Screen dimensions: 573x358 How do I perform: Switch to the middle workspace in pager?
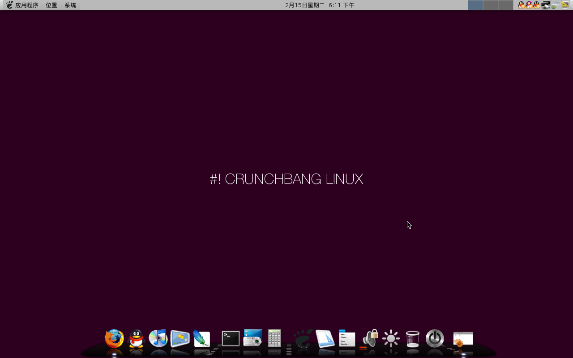click(491, 5)
